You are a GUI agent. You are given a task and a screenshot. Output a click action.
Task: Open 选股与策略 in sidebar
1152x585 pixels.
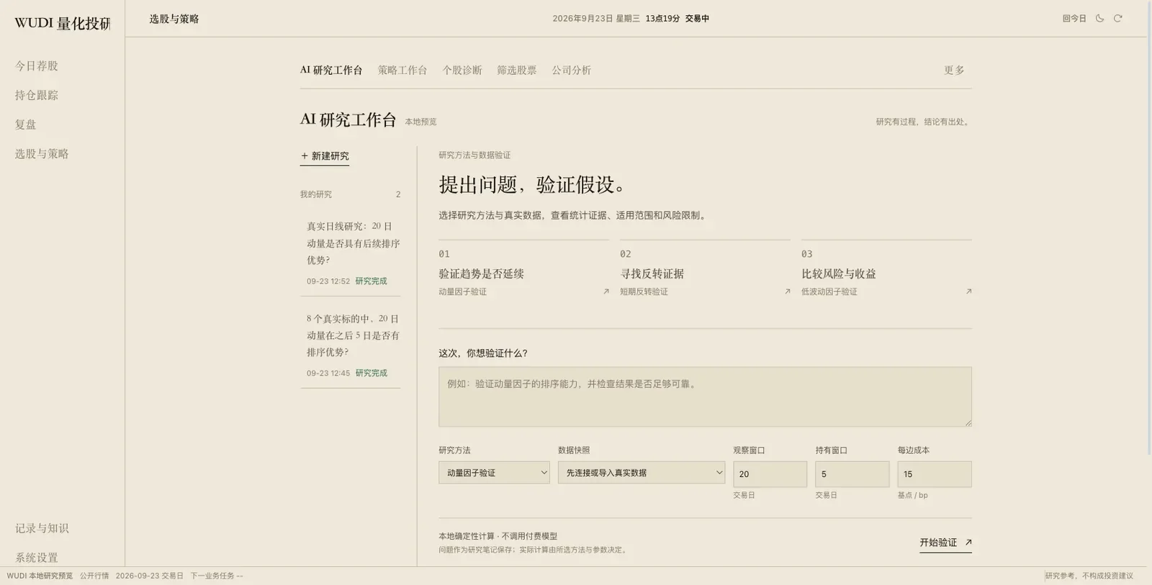42,154
